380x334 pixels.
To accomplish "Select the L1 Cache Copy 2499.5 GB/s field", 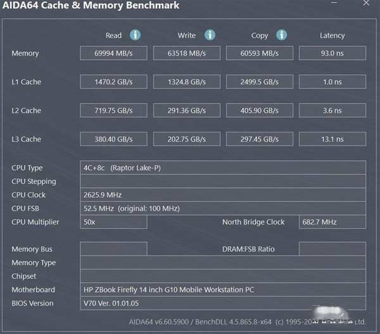I will (260, 82).
